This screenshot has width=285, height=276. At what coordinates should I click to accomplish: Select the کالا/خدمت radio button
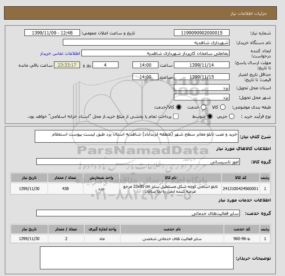179,107
